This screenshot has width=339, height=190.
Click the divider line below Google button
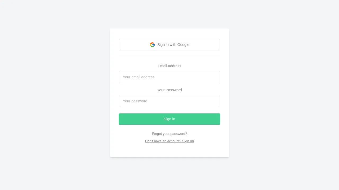(169, 57)
